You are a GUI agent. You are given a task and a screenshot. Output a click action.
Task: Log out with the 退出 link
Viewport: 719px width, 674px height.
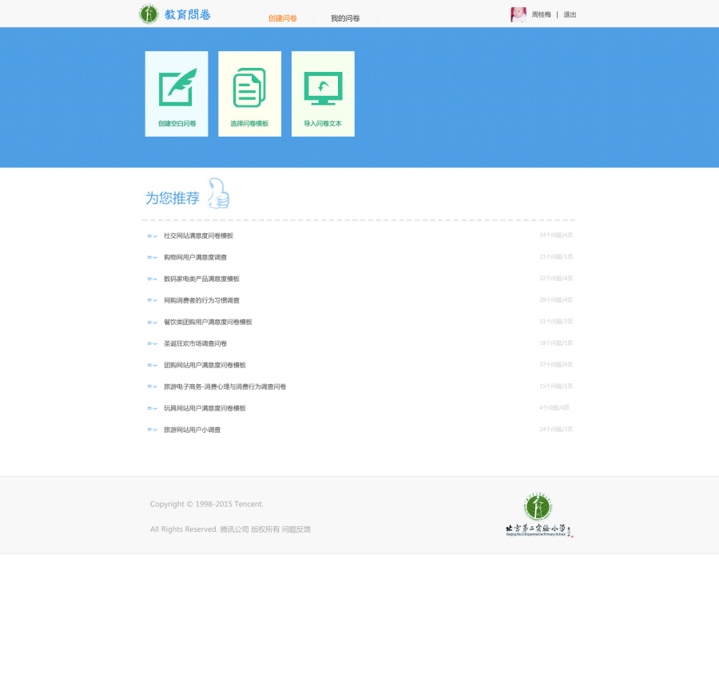(x=570, y=14)
